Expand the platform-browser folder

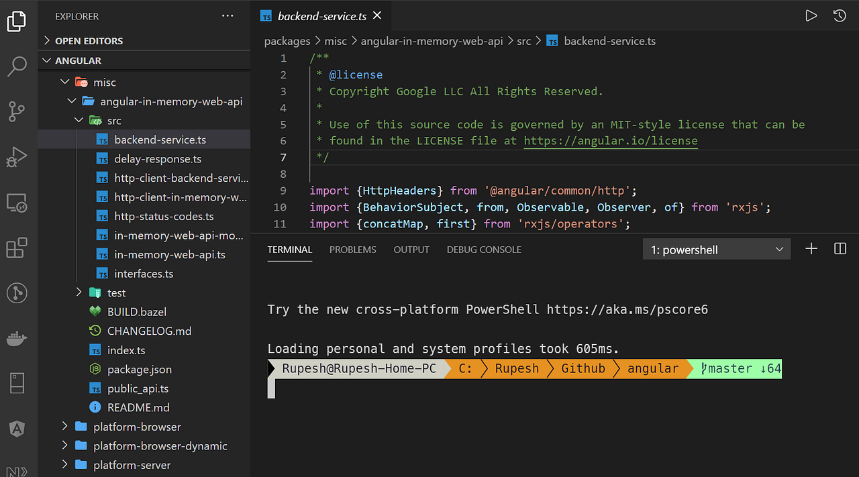65,427
